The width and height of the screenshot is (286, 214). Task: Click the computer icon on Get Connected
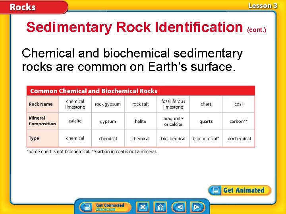87,207
